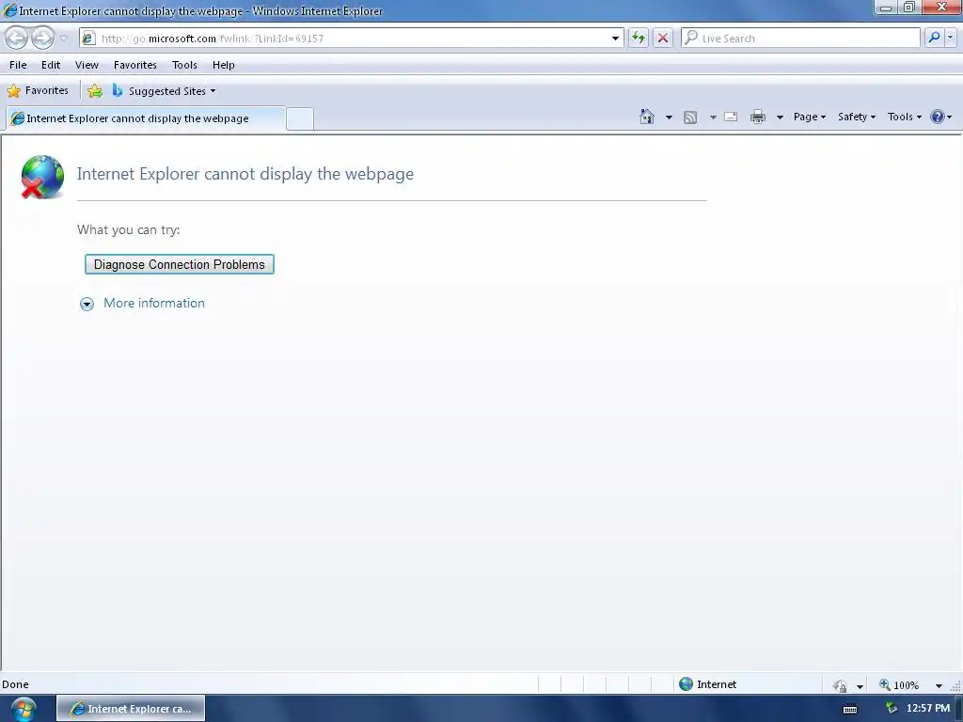Open the Help menu

(x=224, y=65)
